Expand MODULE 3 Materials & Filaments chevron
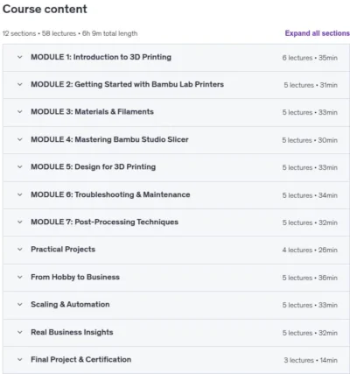 [19, 112]
